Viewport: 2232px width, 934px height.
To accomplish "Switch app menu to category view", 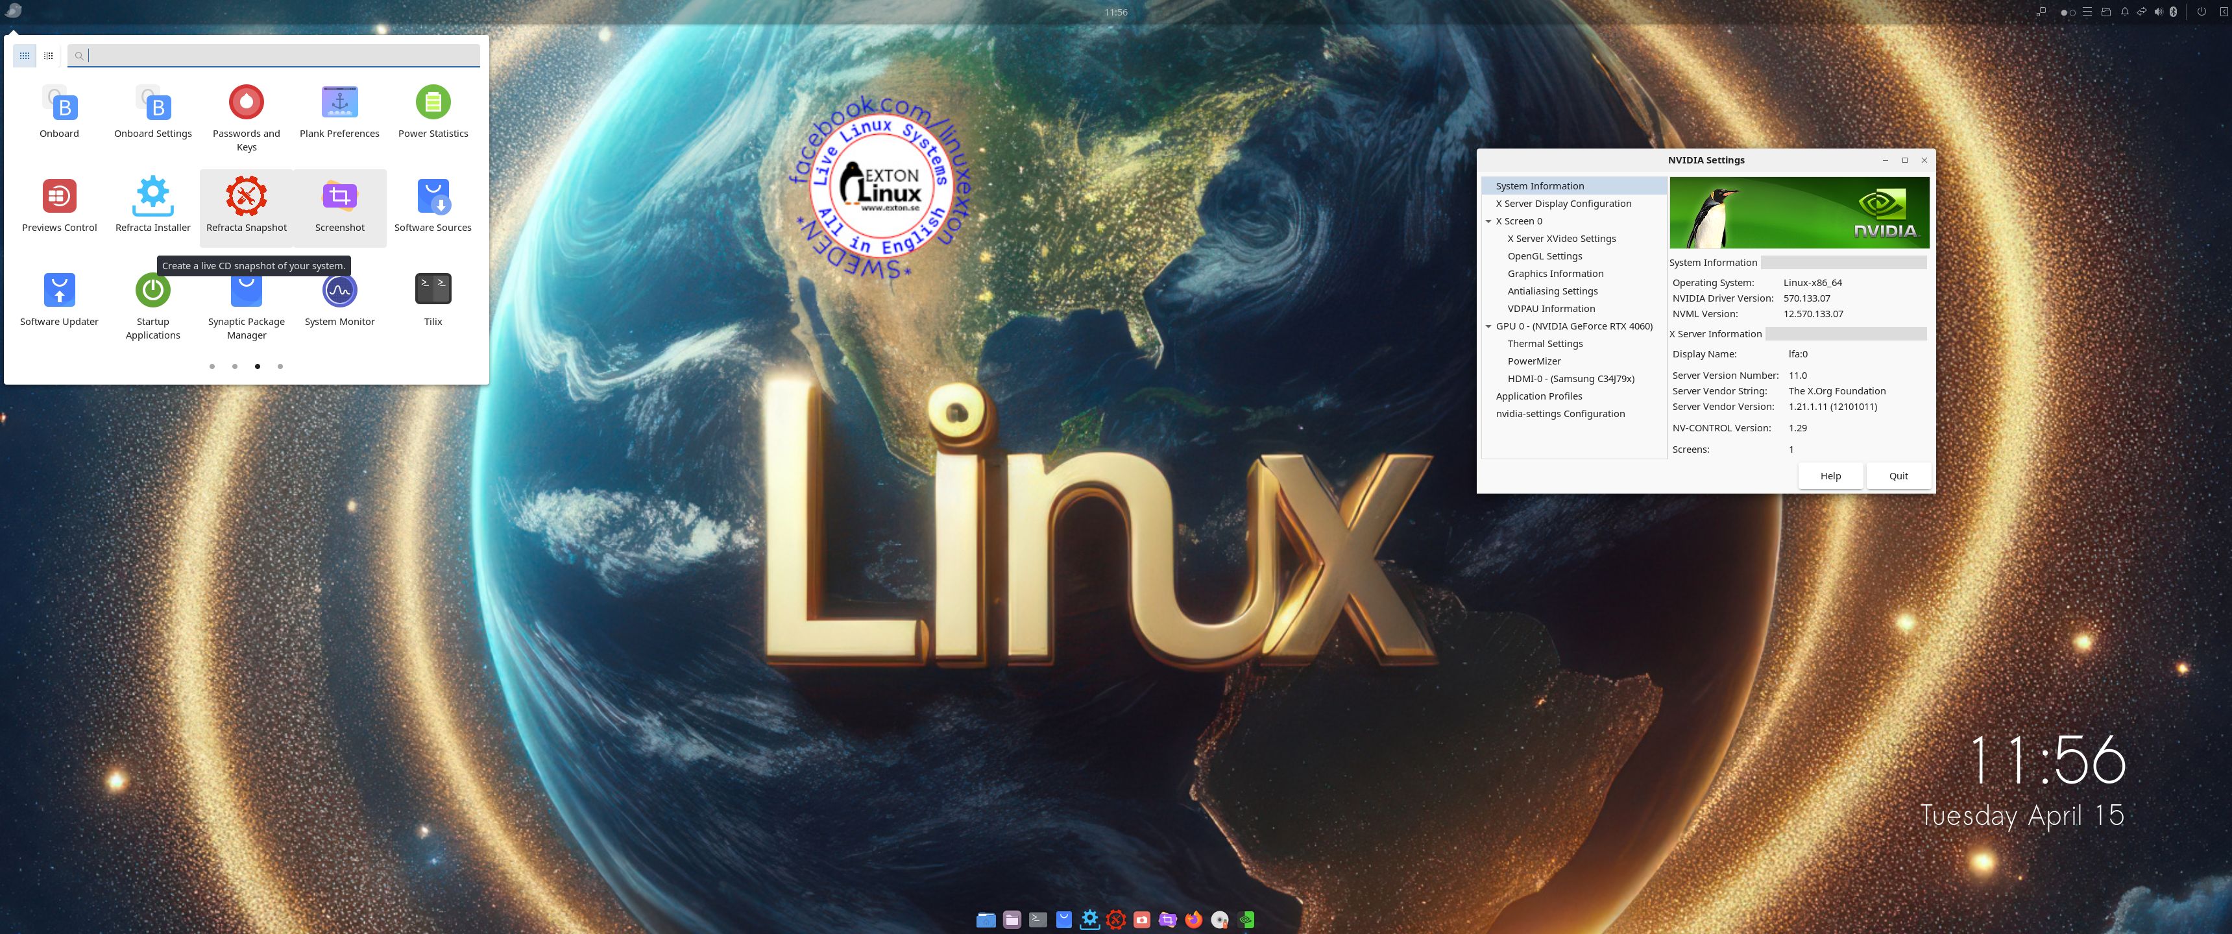I will click(49, 55).
